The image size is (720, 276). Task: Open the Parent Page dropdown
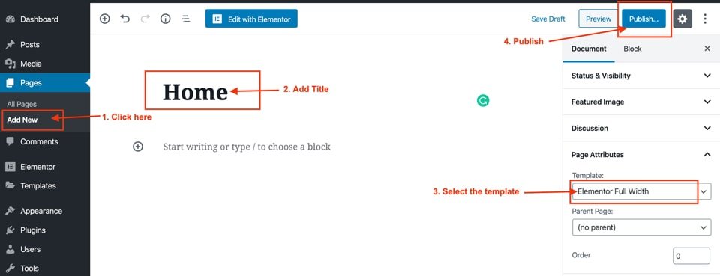641,227
